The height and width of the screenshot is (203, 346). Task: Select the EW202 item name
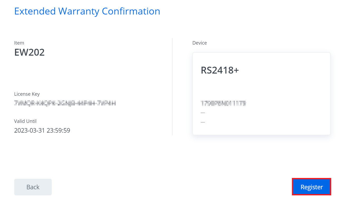(29, 52)
